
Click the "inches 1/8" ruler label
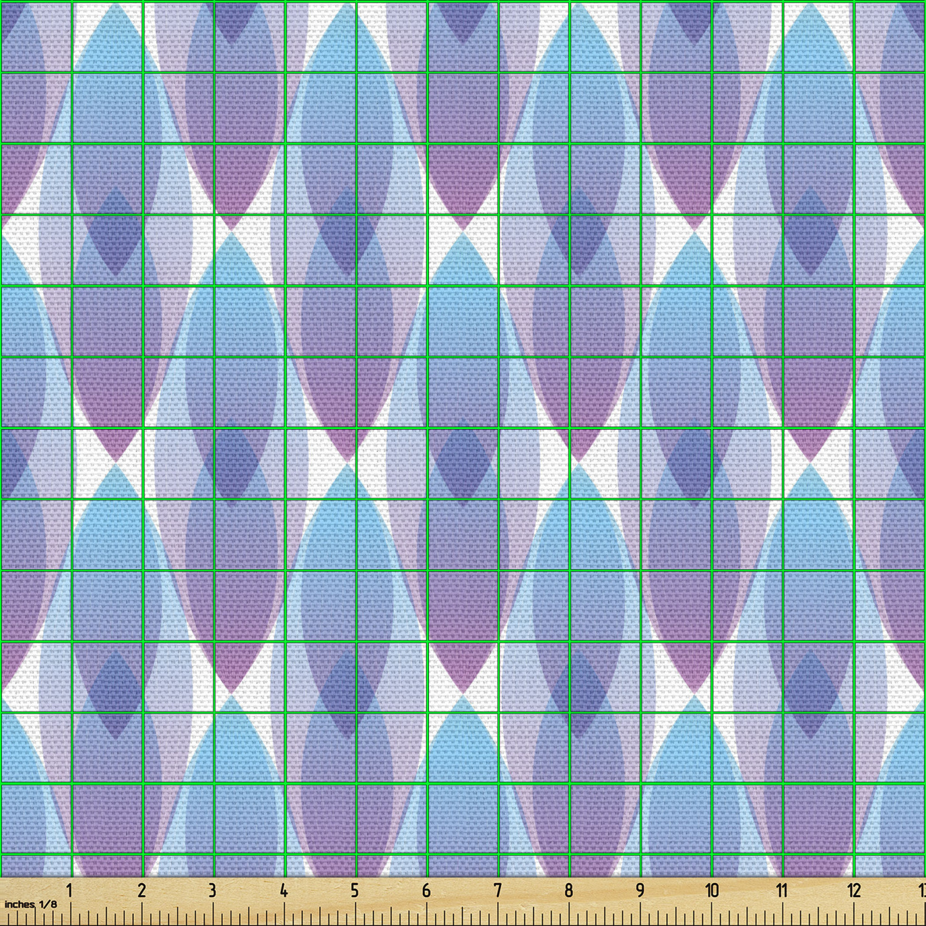click(30, 904)
